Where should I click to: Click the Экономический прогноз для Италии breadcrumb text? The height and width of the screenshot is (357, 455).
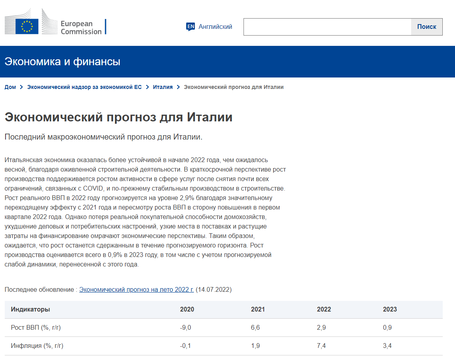pyautogui.click(x=234, y=87)
